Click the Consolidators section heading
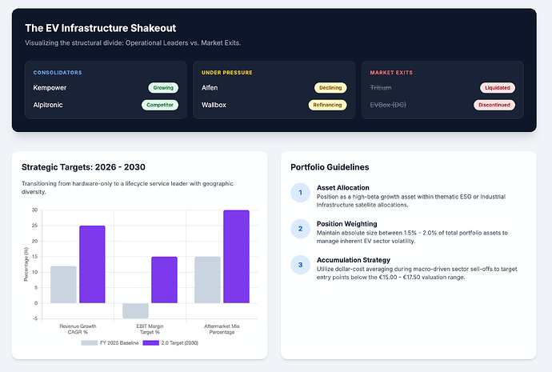Viewport: 552px width, 372px height. click(x=58, y=73)
